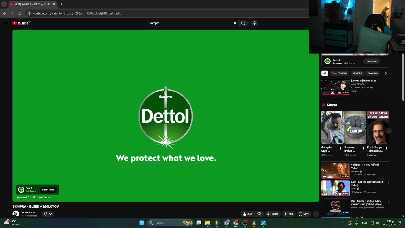Open the tab search dropdown arrow

4,4
